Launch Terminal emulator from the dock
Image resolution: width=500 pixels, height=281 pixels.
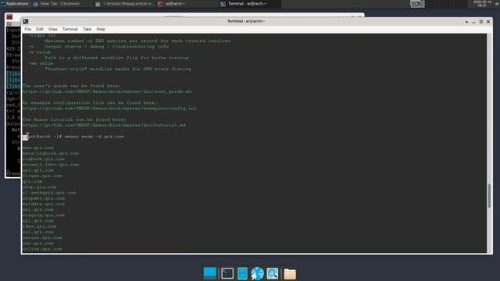(x=227, y=273)
